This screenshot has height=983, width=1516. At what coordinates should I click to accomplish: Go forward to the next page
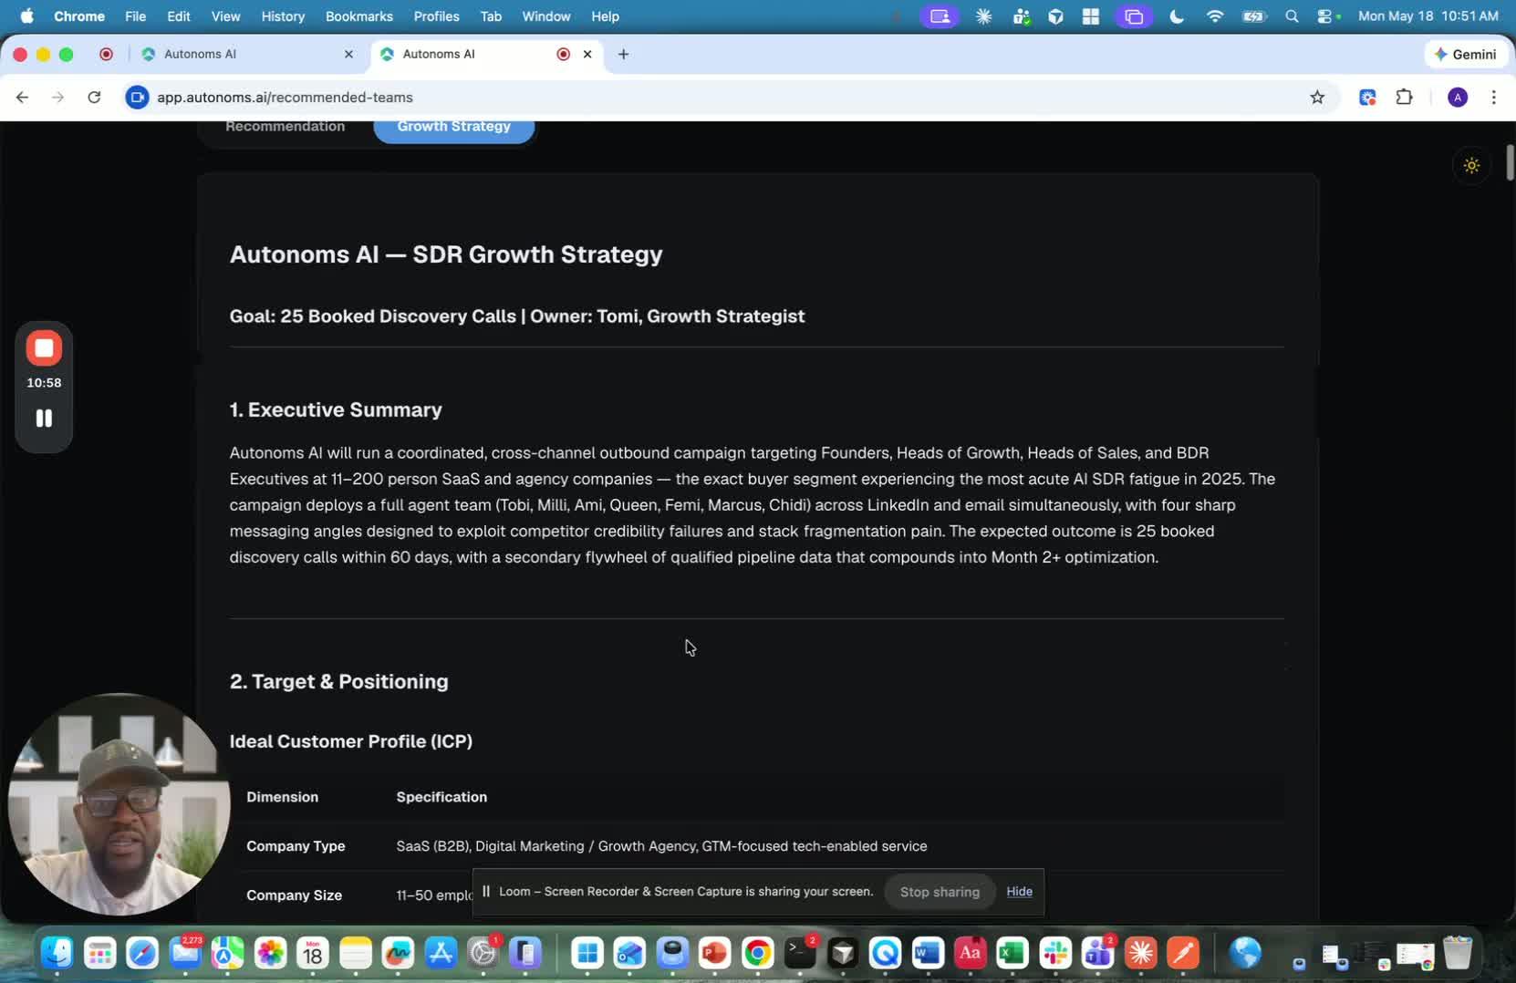[x=58, y=98]
